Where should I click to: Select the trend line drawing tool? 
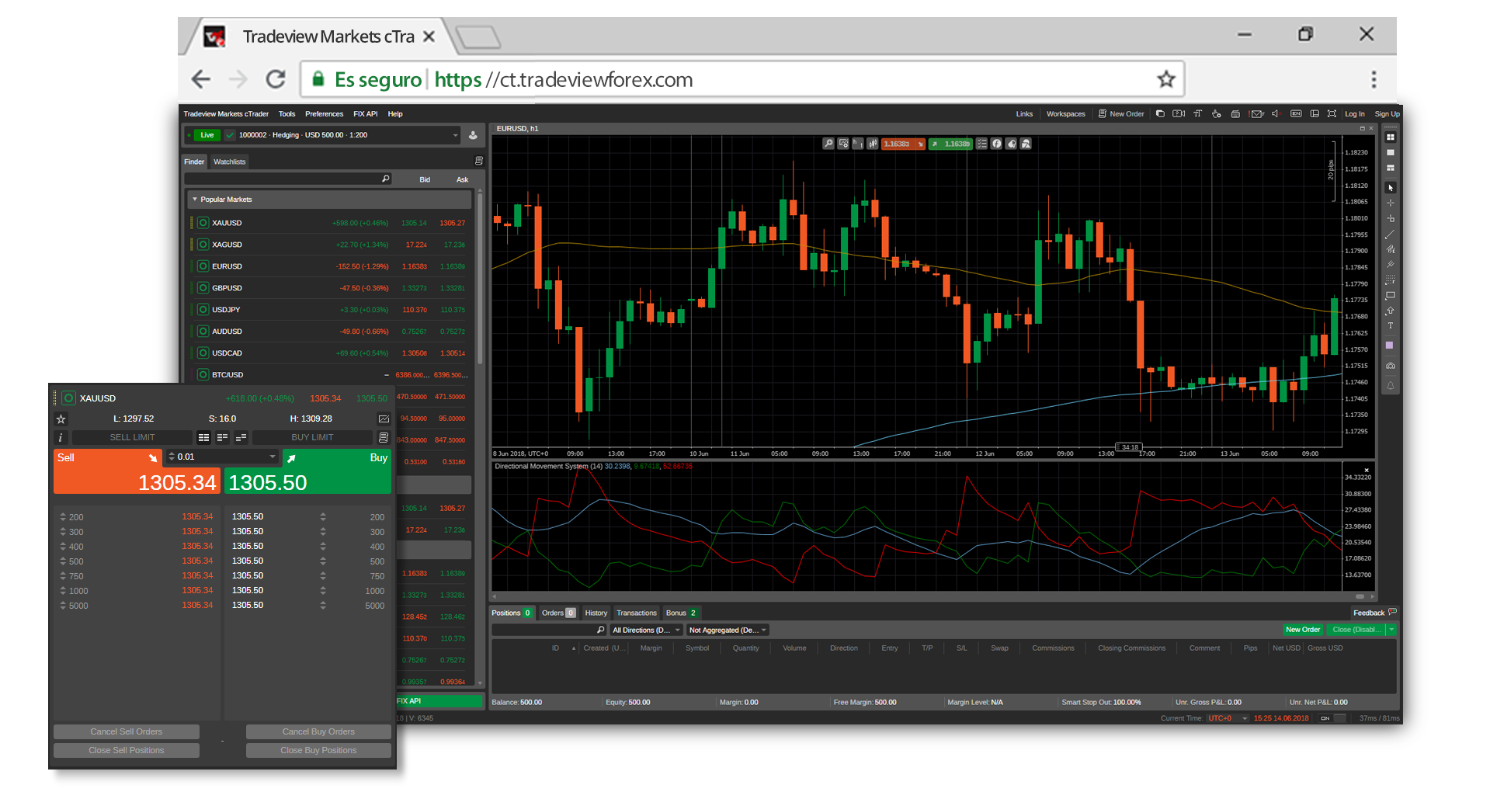pos(1390,234)
